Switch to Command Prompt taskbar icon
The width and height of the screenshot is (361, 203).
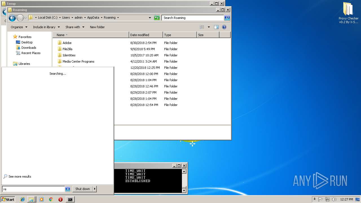click(70, 199)
